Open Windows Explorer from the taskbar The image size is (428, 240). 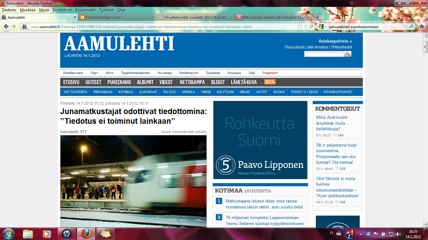pyautogui.click(x=28, y=234)
